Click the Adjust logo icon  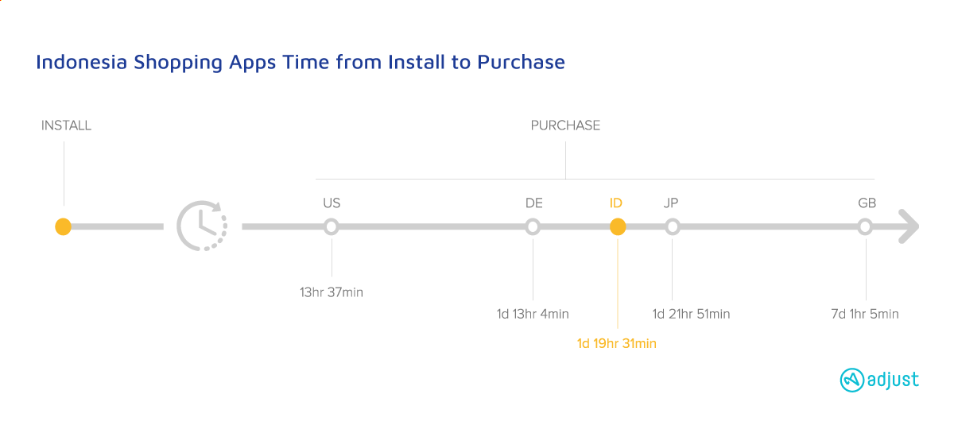[x=852, y=381]
